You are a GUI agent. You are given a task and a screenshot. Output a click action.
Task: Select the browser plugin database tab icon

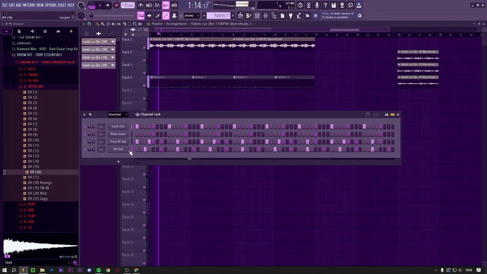pos(32,31)
